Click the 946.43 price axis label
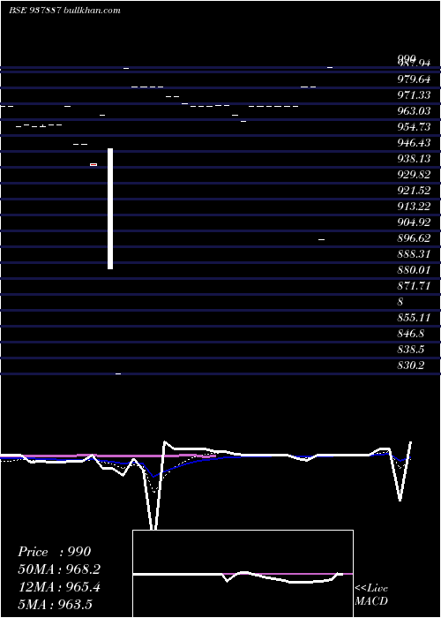 414,143
